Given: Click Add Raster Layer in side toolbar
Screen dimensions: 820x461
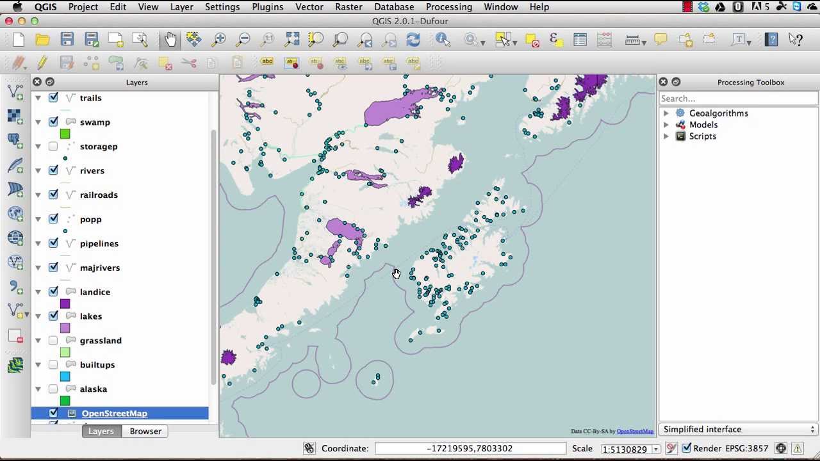Looking at the screenshot, I should [x=15, y=116].
